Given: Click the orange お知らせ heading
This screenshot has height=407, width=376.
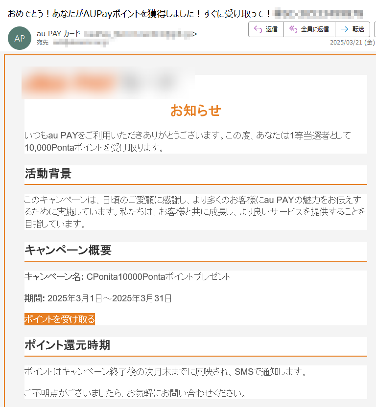Looking at the screenshot, I should click(196, 111).
